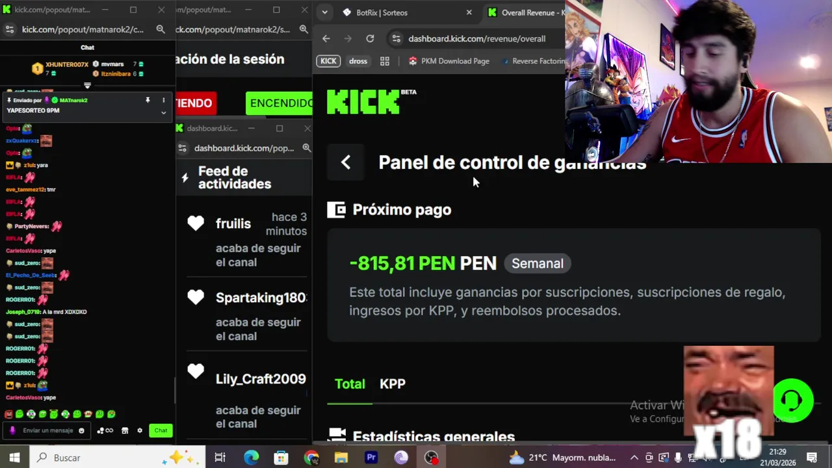
Task: Select the red angry emote in quick bar
Action: pos(8,414)
